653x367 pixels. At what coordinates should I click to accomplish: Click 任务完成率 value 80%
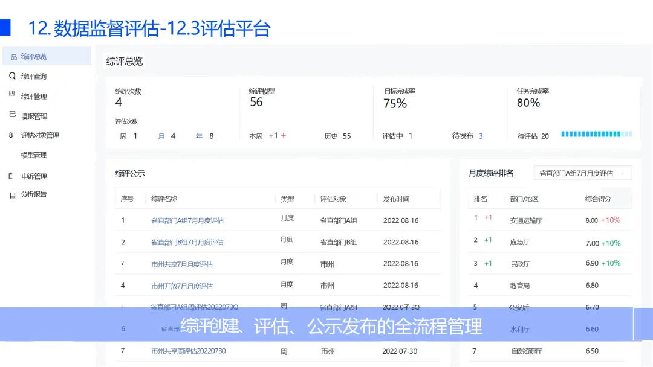click(x=528, y=103)
